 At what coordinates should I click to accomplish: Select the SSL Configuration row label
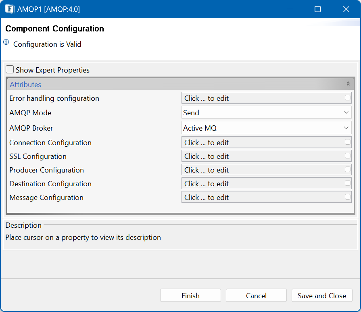click(38, 156)
